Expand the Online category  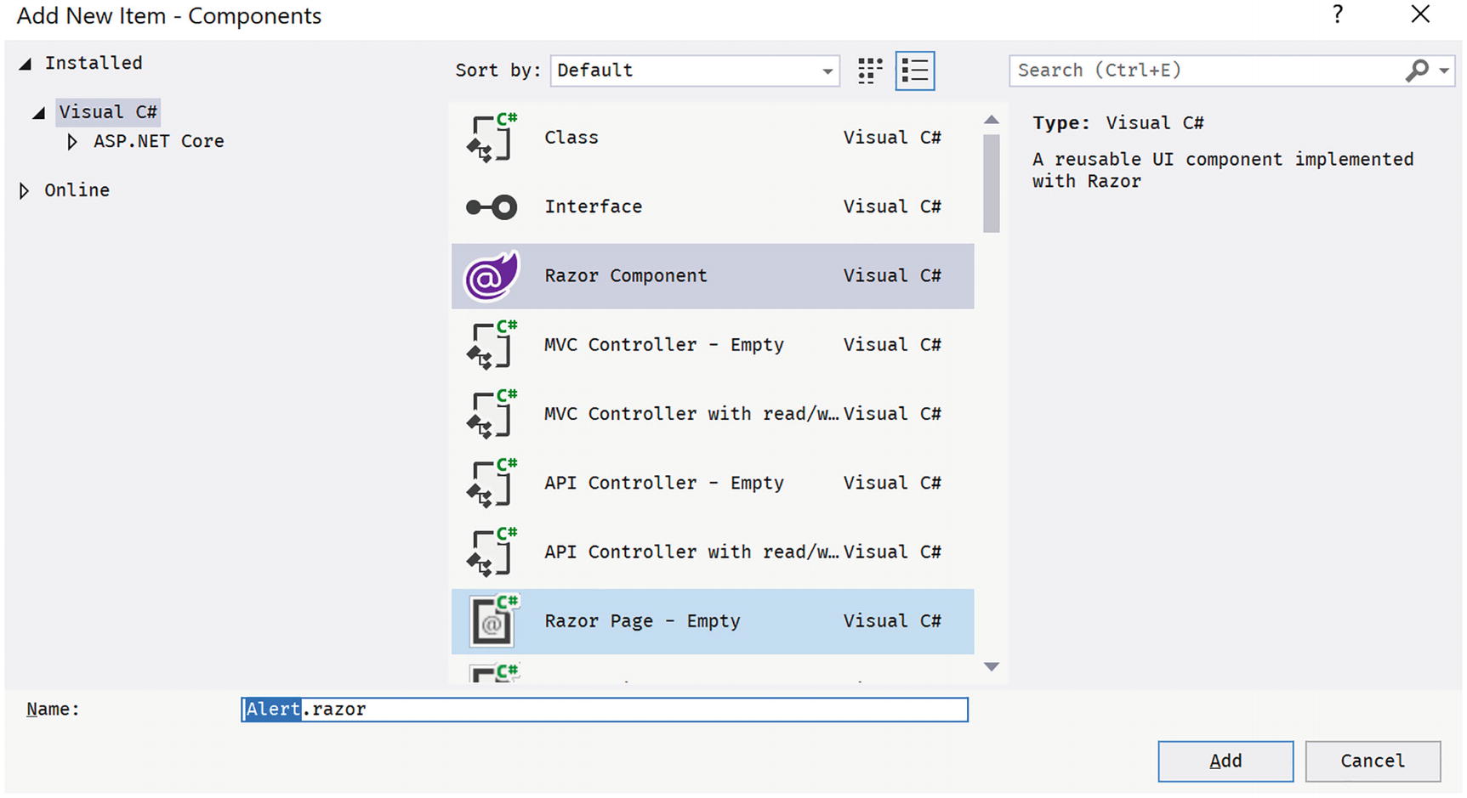coord(25,190)
